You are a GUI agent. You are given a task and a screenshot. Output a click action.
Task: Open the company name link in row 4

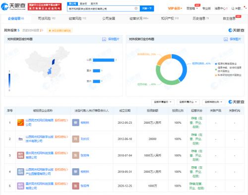pos(40,172)
